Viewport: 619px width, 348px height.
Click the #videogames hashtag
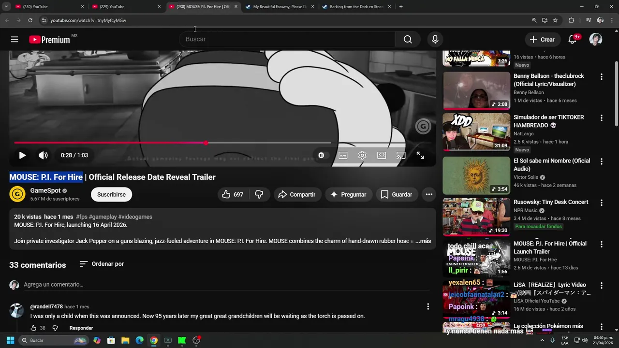[135, 217]
